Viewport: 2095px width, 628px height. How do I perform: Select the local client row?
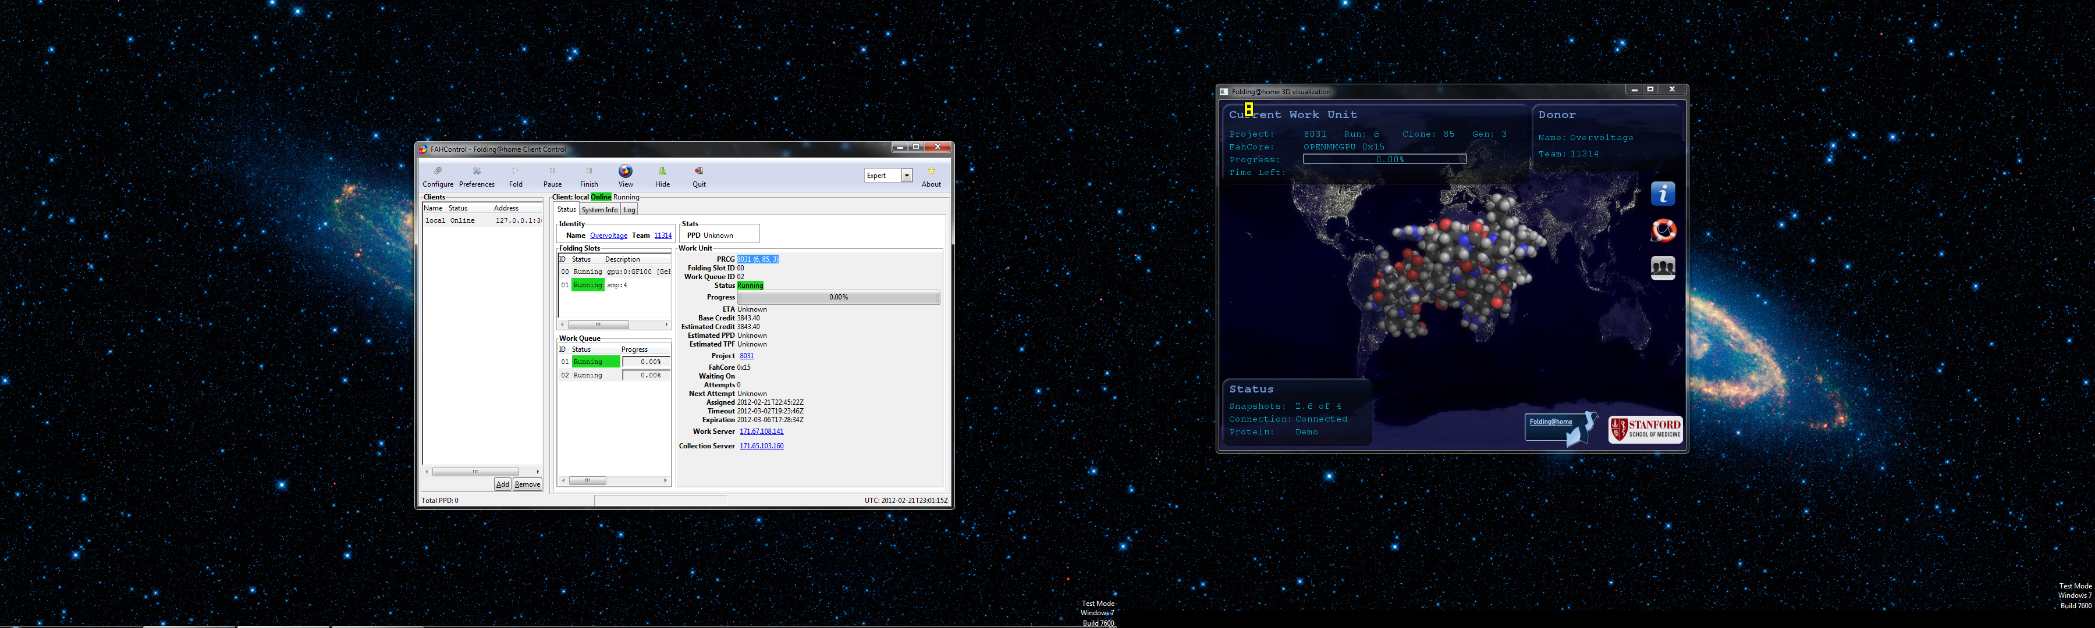[482, 221]
